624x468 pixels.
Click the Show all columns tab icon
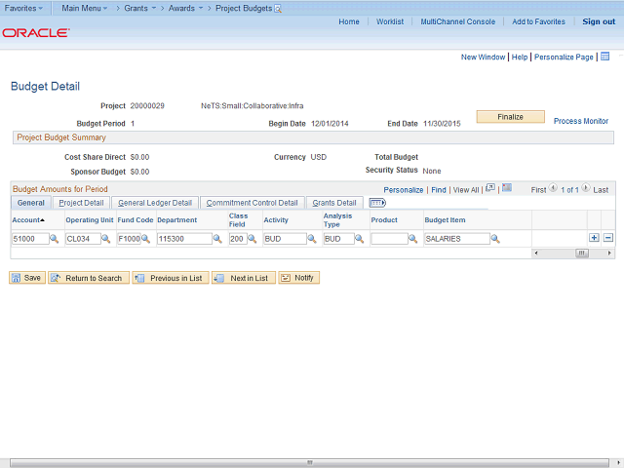coord(377,203)
